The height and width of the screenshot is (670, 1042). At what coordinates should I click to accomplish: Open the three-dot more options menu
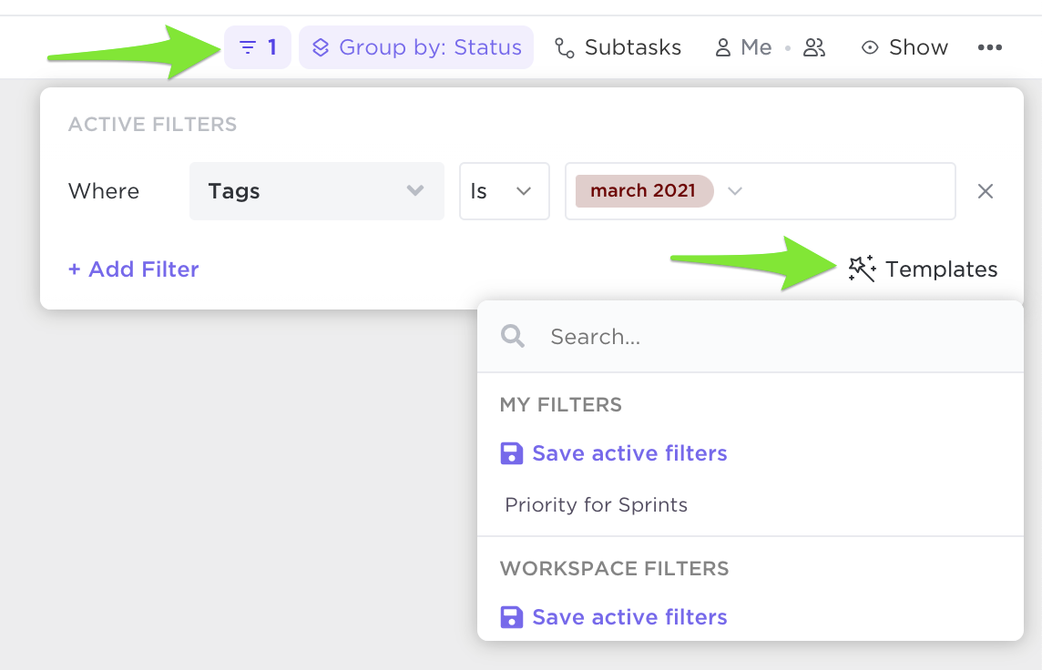tap(989, 47)
